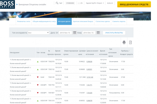Click the mail envelope messages icon
Image resolution: width=157 pixels, height=104 pixels.
point(79,3)
